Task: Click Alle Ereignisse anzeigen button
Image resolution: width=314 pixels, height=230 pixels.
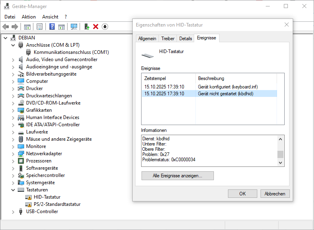Action: click(x=177, y=176)
